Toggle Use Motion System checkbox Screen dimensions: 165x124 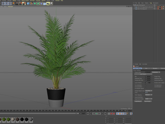coord(145,89)
